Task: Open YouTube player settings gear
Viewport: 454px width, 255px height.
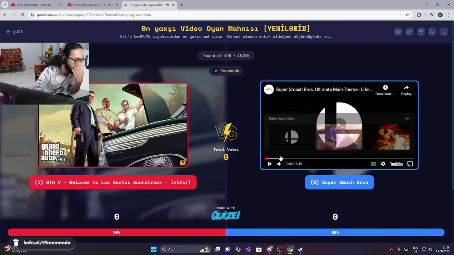Action: click(383, 164)
